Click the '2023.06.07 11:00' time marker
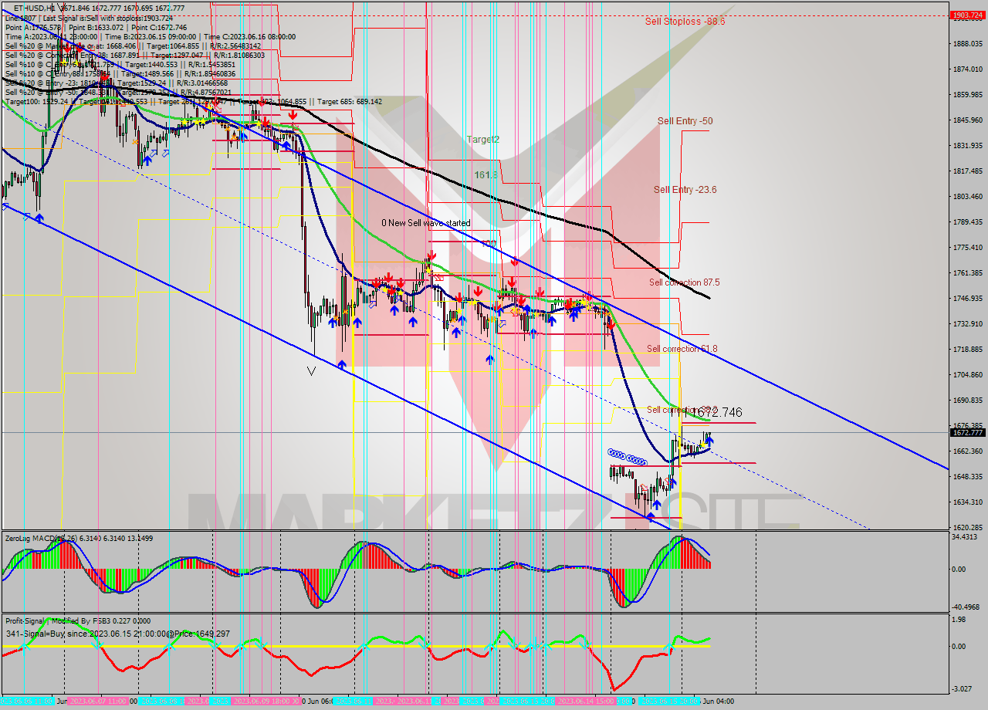Viewport: 988px width, 710px height. [98, 702]
